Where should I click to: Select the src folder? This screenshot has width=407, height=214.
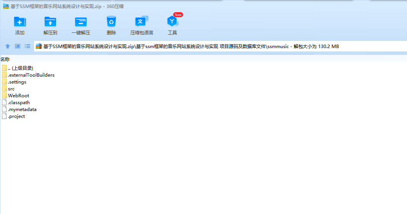11,89
